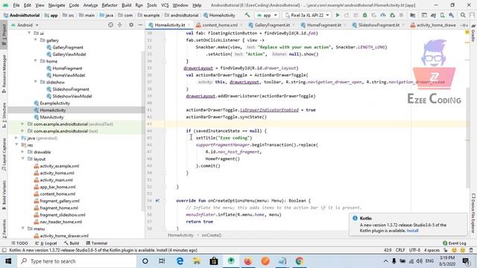The image size is (477, 268).
Task: Click the Debug app bug icon
Action: (364, 15)
